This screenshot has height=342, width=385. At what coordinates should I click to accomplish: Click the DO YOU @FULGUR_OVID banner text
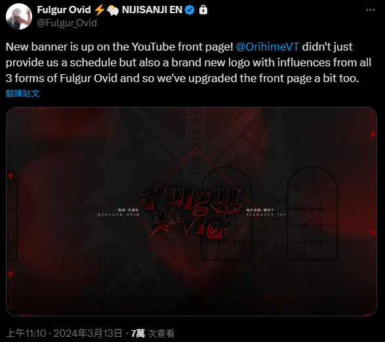[119, 212]
